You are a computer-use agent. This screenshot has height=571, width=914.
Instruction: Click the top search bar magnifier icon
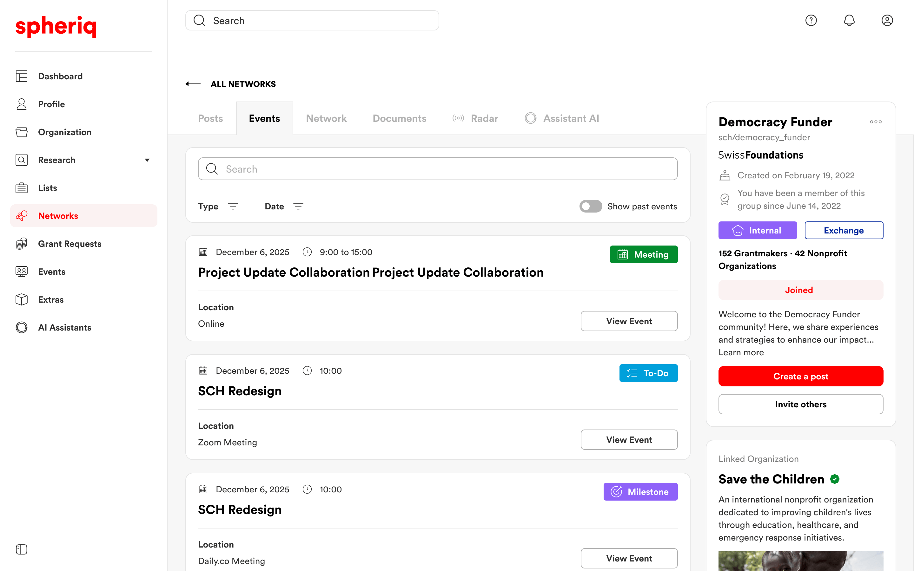click(x=199, y=20)
